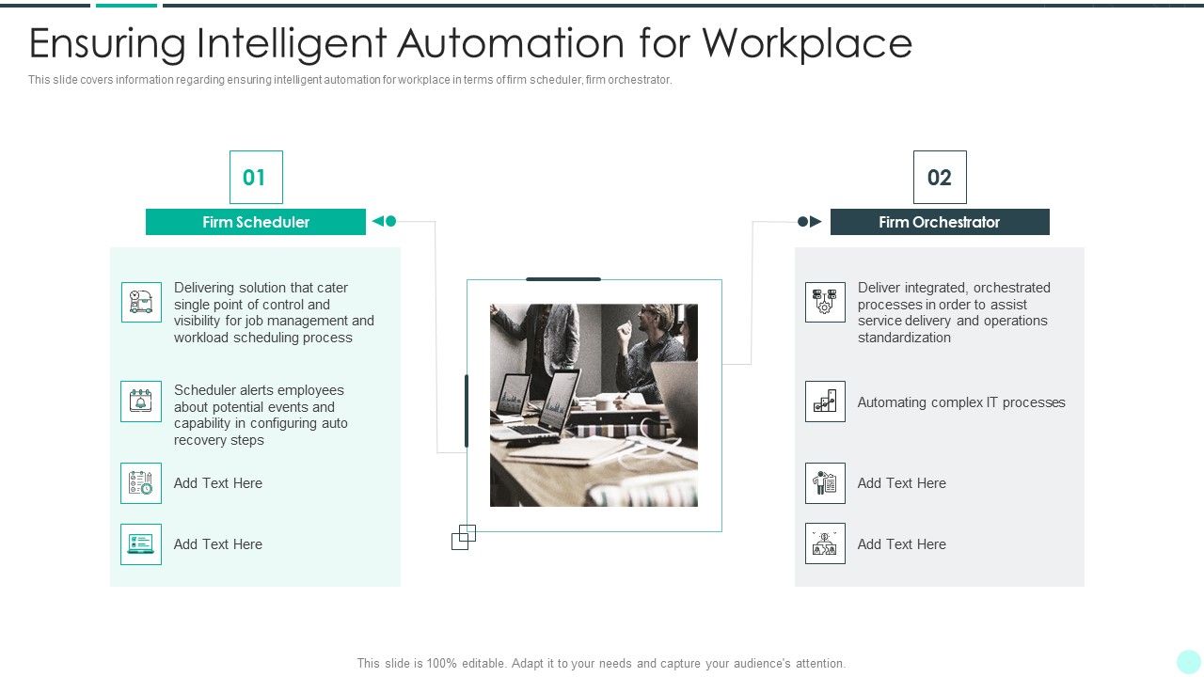1204x677 pixels.
Task: Click the arrow marker beside Firm Orchestrator
Action: coord(808,221)
